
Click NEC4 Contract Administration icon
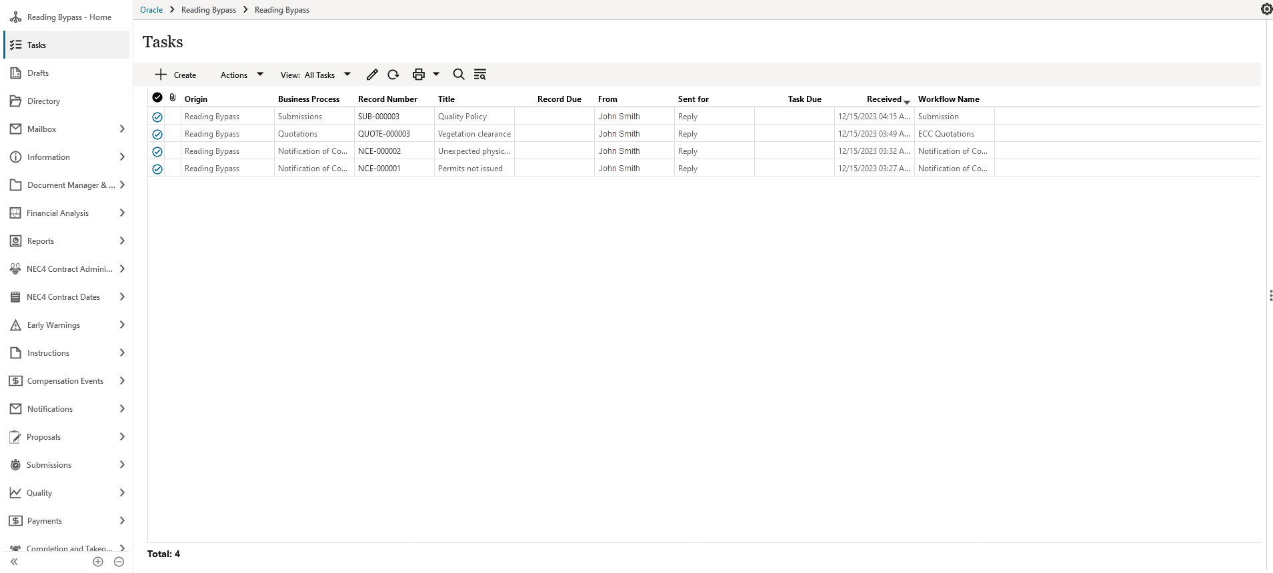click(16, 269)
